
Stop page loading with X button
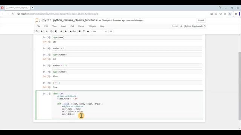(13, 14)
